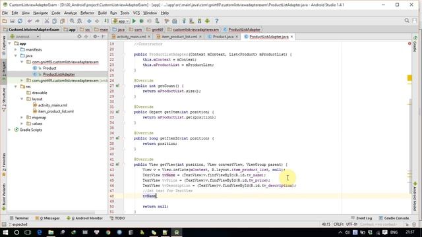Click the Replace toolbar icon
This screenshot has width=422, height=237.
click(80, 21)
